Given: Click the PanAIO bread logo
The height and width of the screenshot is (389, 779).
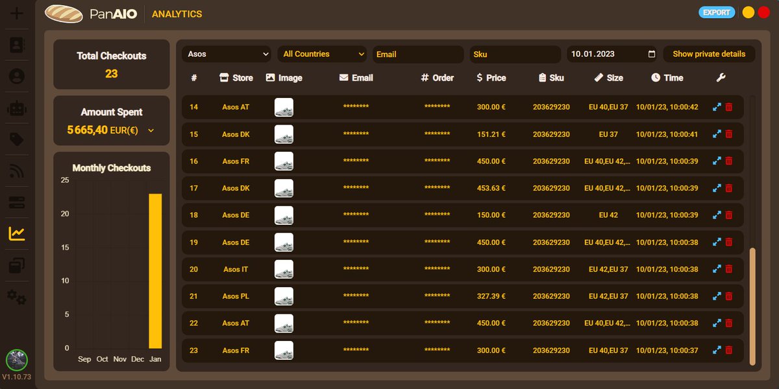Looking at the screenshot, I should coord(64,13).
